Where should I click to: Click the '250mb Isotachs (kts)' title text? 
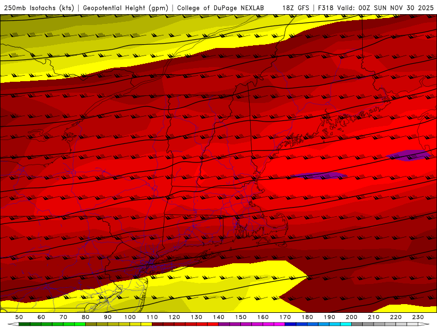pyautogui.click(x=39, y=8)
